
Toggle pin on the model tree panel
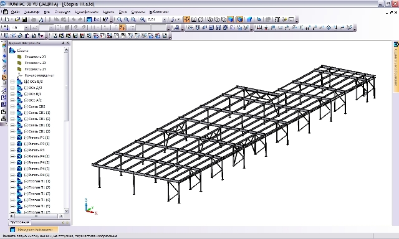[63, 43]
